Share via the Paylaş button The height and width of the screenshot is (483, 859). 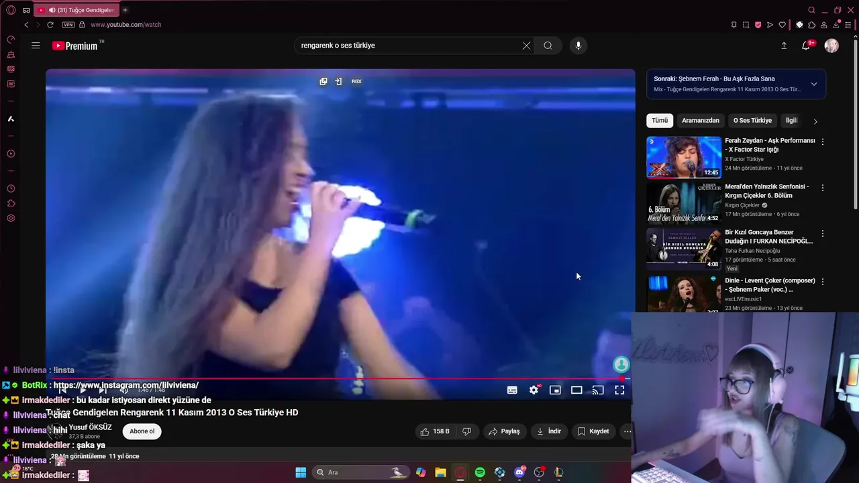coord(505,431)
